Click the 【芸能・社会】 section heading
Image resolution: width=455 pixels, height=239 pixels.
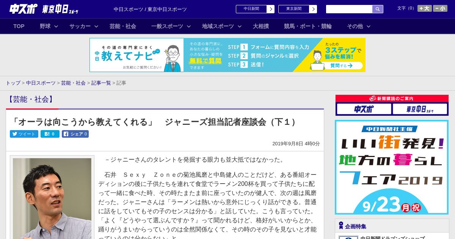click(31, 99)
